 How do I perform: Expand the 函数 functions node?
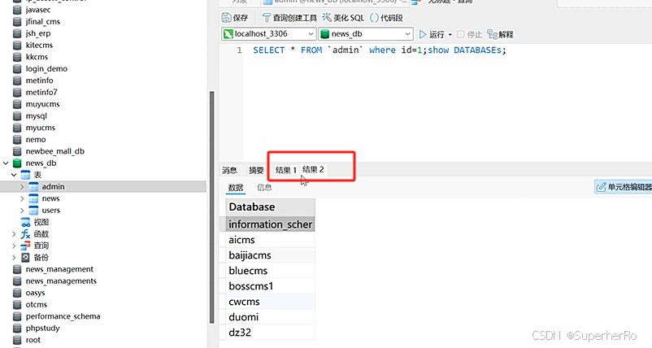[x=14, y=234]
